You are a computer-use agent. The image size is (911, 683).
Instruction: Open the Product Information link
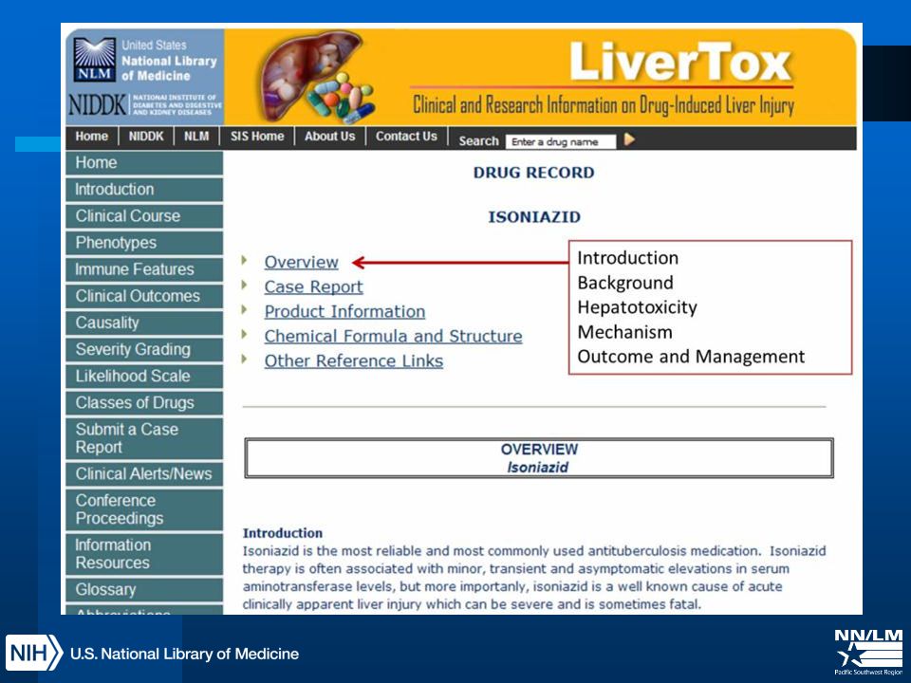344,311
